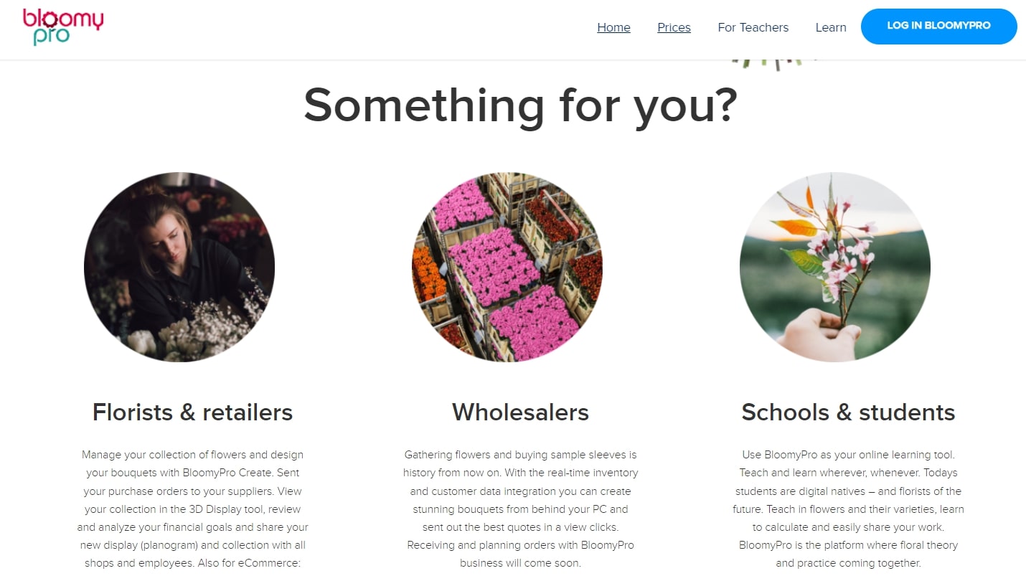The image size is (1026, 576).
Task: Select the Wholesalers heading
Action: tap(520, 412)
